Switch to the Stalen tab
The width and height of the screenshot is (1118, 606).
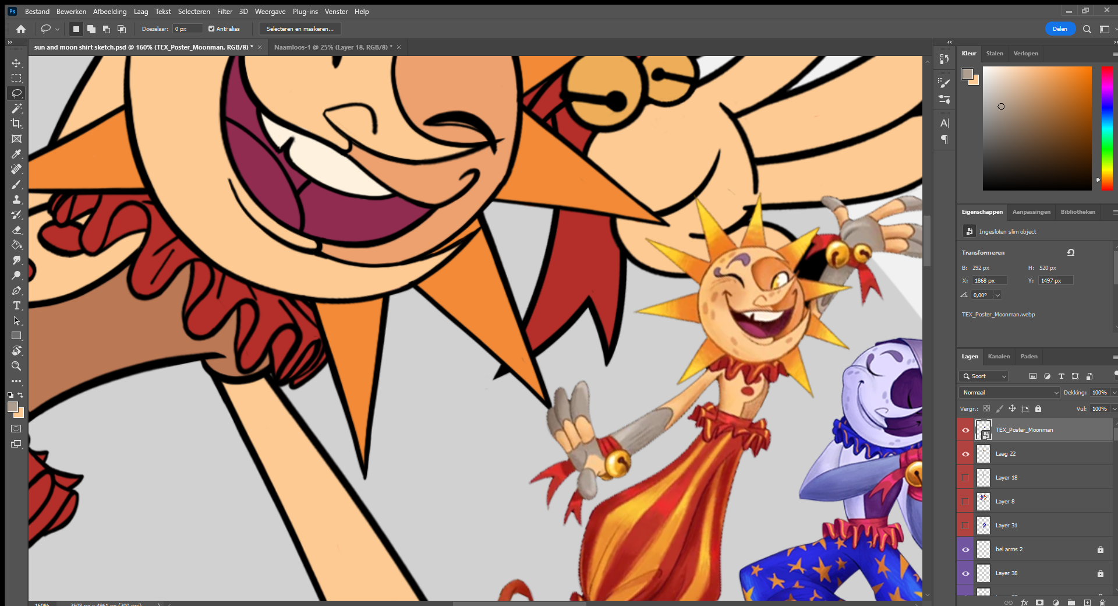(x=995, y=54)
